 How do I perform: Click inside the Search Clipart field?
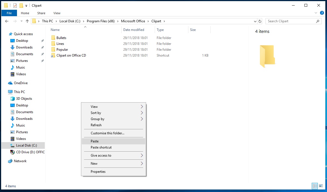click(x=289, y=21)
